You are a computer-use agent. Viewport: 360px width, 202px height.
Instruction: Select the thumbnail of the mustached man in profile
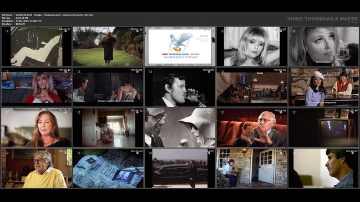tap(323, 168)
